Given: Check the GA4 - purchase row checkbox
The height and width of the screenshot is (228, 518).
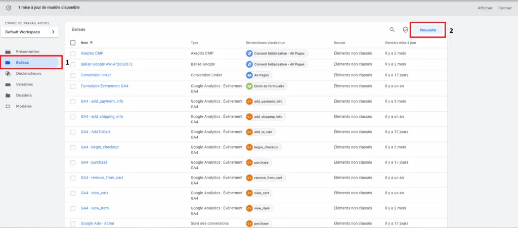Looking at the screenshot, I should click(73, 163).
